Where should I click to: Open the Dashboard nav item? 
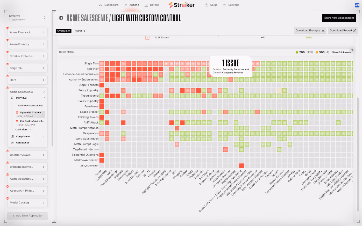109,5
